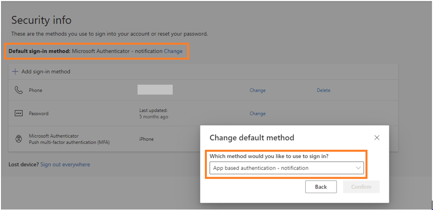Click Change next to default sign-in method
Screen dimensions: 433x210
click(173, 51)
